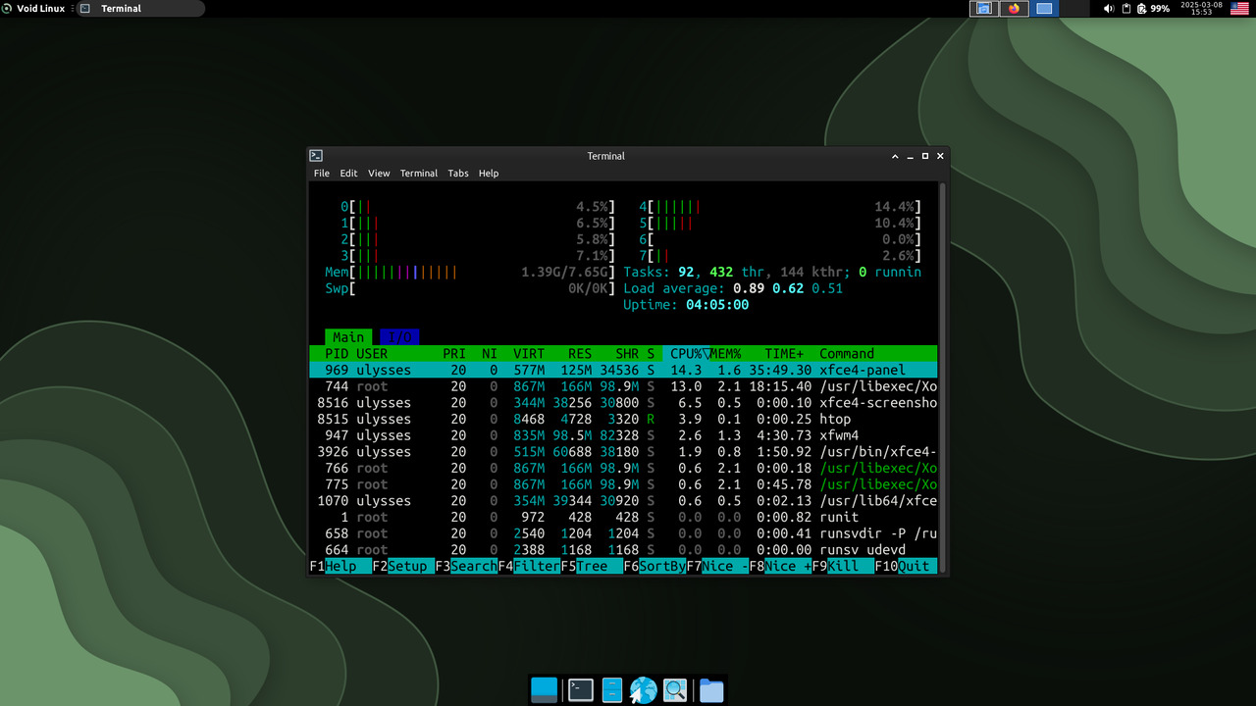This screenshot has width=1256, height=706.
Task: Open the Terminal's File menu
Action: [x=321, y=174]
